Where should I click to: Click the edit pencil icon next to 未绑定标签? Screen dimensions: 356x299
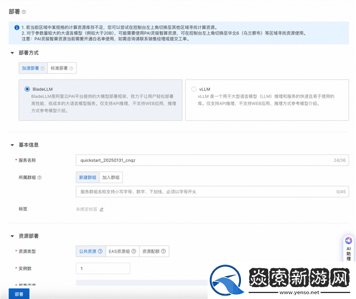(101, 209)
